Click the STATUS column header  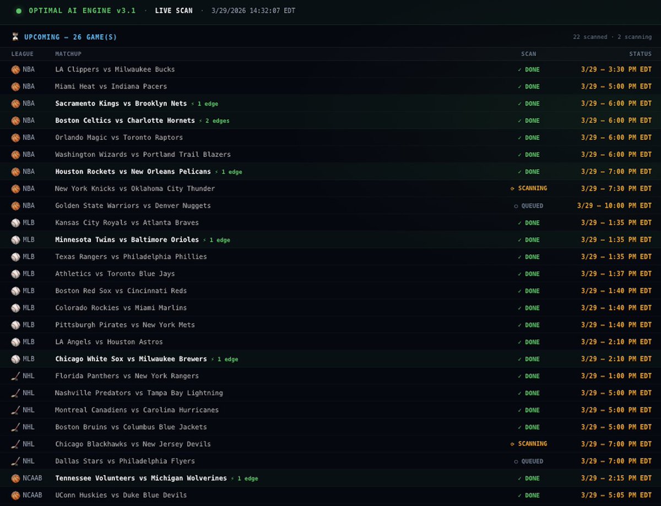(641, 54)
